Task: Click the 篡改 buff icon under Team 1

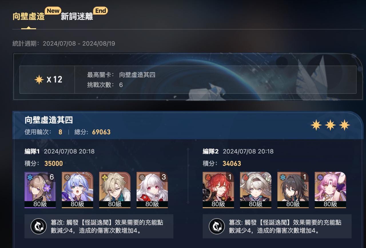Action: tap(39, 226)
